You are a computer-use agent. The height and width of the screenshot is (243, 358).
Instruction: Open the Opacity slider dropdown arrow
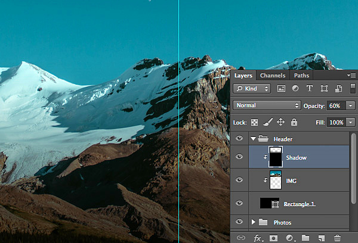click(351, 105)
